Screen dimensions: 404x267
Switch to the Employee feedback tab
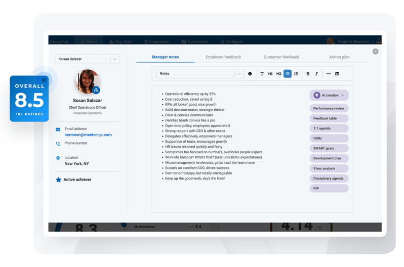pyautogui.click(x=223, y=57)
